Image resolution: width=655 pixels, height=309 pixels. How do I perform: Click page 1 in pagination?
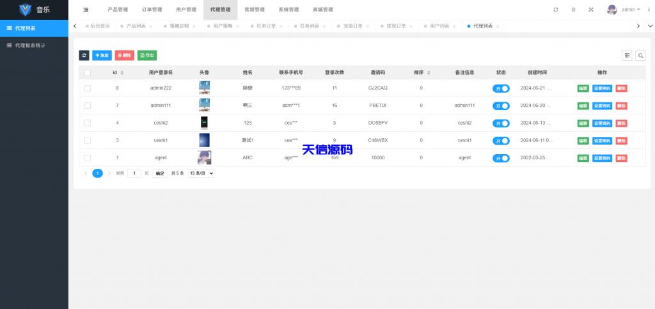point(97,173)
